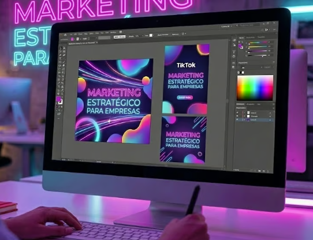Toggle the eye icon of the top layer
Screen dimensions: 313x240
tap(237, 112)
